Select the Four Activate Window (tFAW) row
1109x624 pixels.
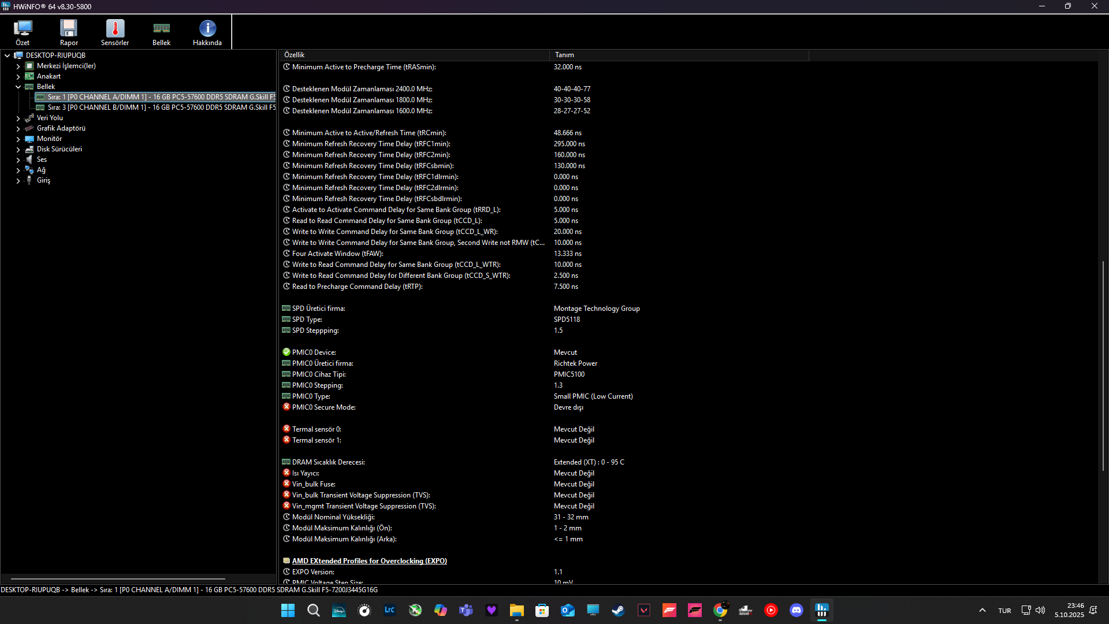689,254
